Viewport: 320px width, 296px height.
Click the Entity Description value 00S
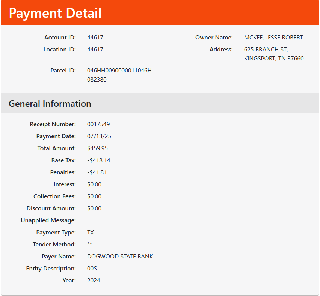(x=92, y=269)
